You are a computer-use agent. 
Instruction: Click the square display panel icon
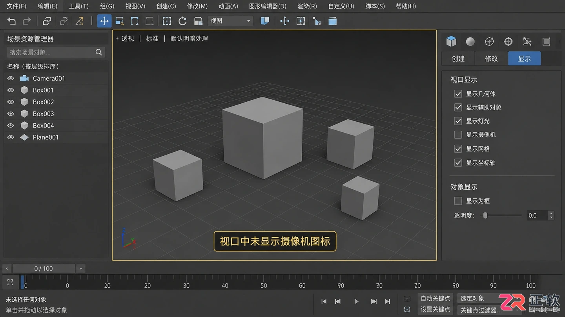[x=546, y=41]
